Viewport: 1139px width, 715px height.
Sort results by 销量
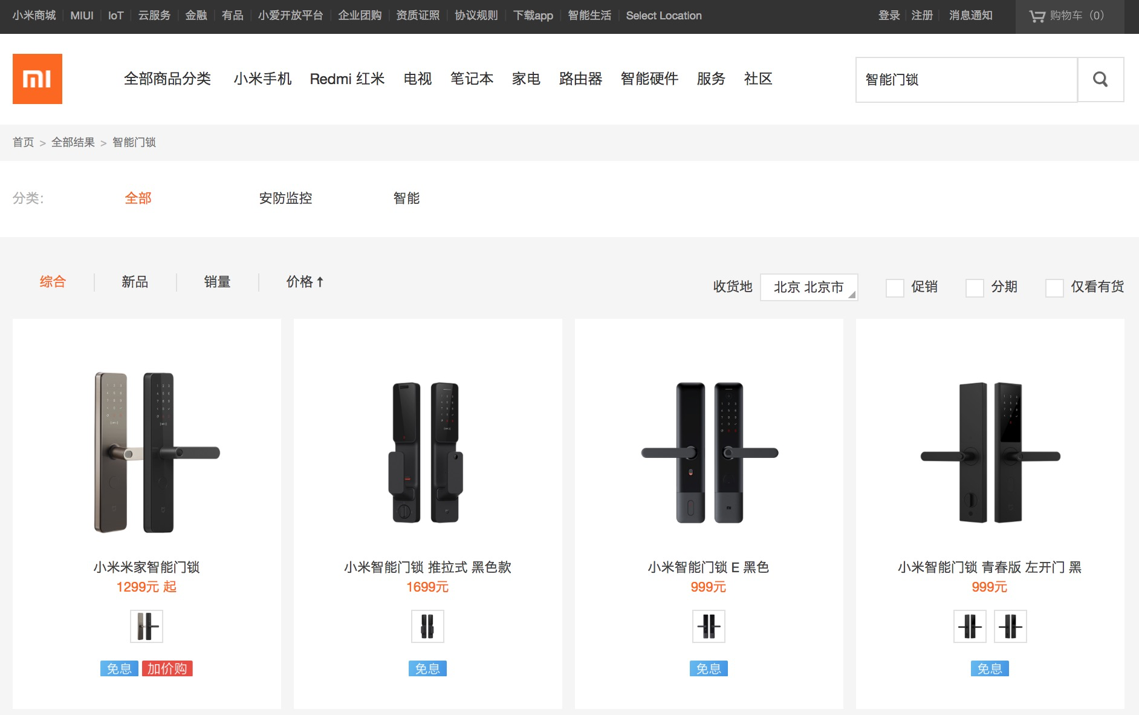217,282
